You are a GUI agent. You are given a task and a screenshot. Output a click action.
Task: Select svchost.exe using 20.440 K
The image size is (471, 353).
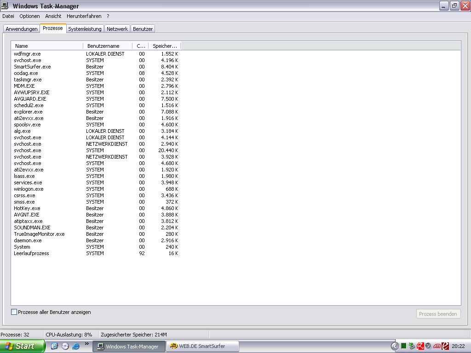96,150
